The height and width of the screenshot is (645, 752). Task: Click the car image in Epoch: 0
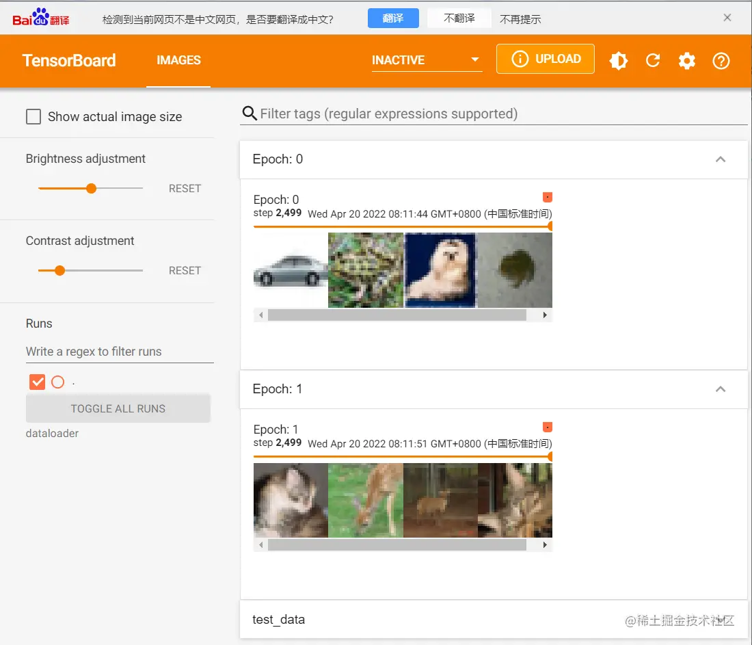pos(291,270)
